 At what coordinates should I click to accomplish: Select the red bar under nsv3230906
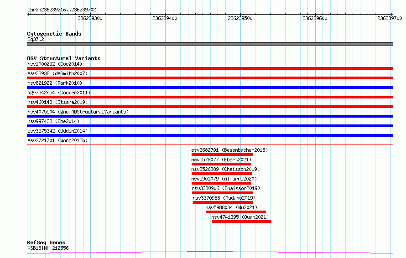click(223, 193)
